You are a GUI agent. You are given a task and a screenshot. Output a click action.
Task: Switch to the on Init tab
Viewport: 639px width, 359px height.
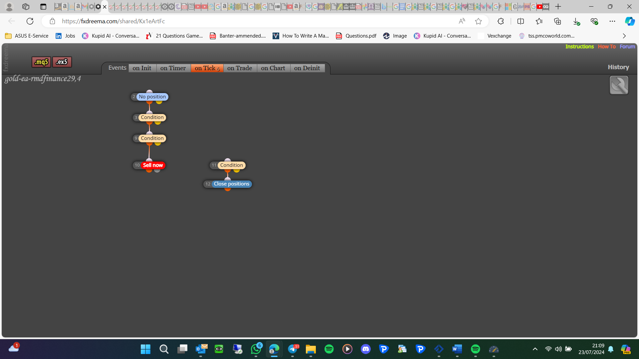142,68
